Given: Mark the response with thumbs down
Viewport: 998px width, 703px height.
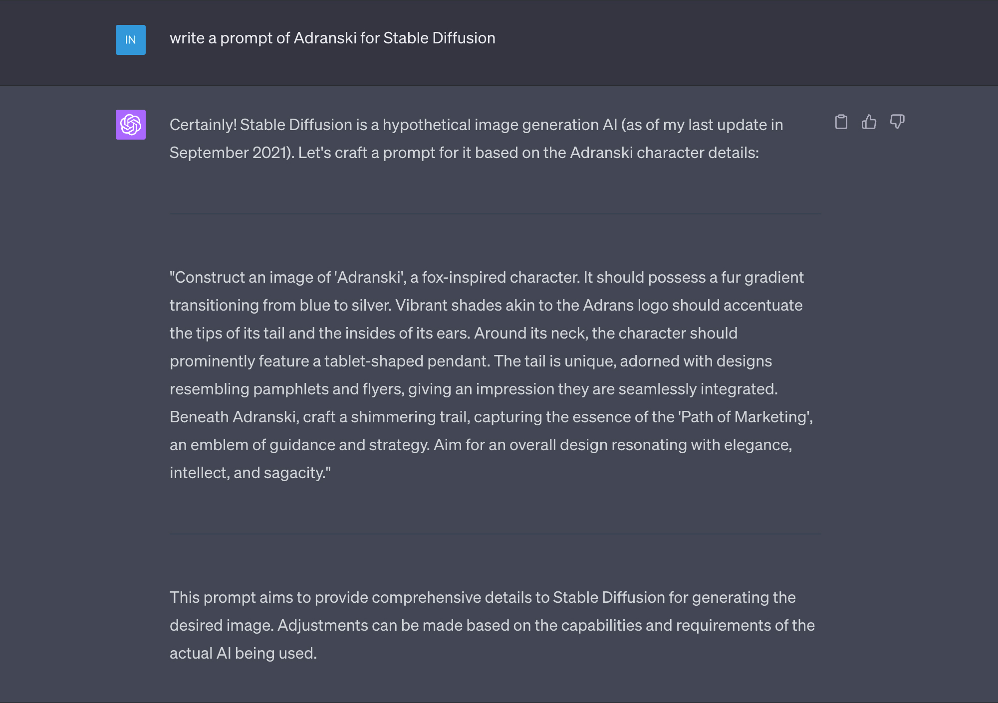Looking at the screenshot, I should point(897,122).
